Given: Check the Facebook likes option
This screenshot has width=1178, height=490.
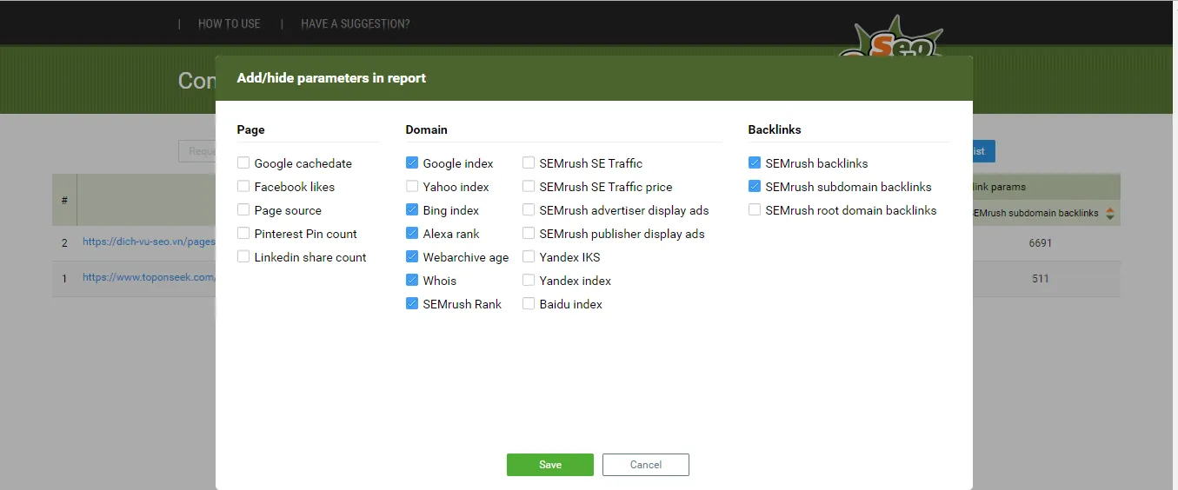Looking at the screenshot, I should (x=243, y=187).
